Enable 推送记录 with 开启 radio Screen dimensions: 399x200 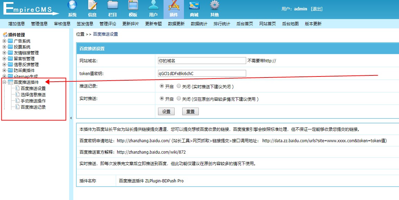pos(161,86)
